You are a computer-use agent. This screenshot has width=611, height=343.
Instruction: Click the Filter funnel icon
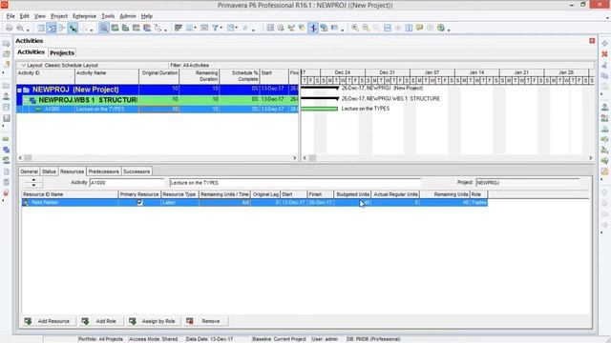point(215,28)
